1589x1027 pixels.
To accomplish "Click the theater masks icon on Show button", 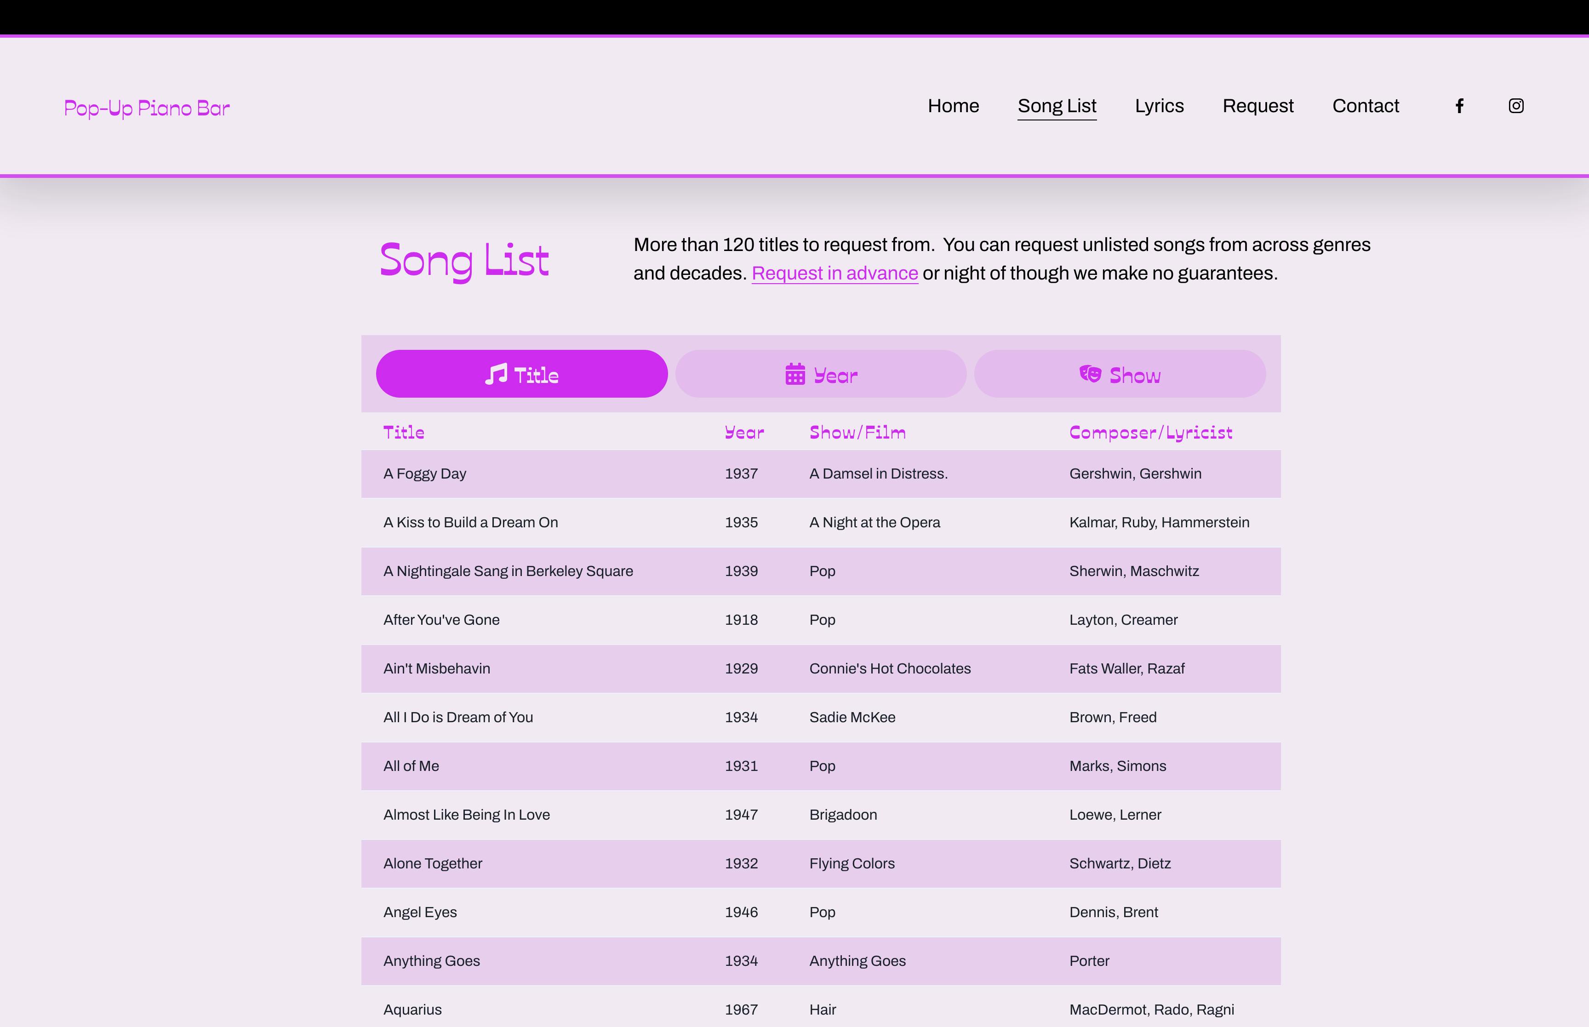I will click(1091, 374).
